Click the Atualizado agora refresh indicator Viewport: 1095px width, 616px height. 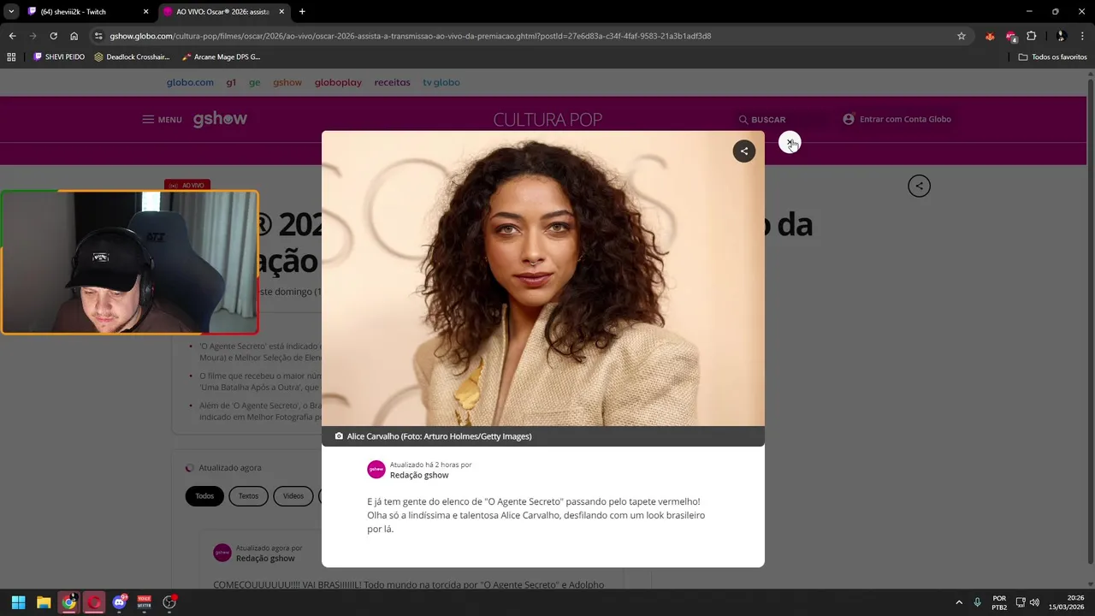point(223,468)
